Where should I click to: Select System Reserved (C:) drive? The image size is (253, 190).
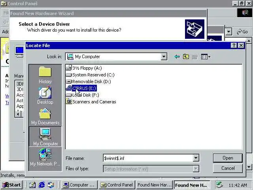[90, 75]
